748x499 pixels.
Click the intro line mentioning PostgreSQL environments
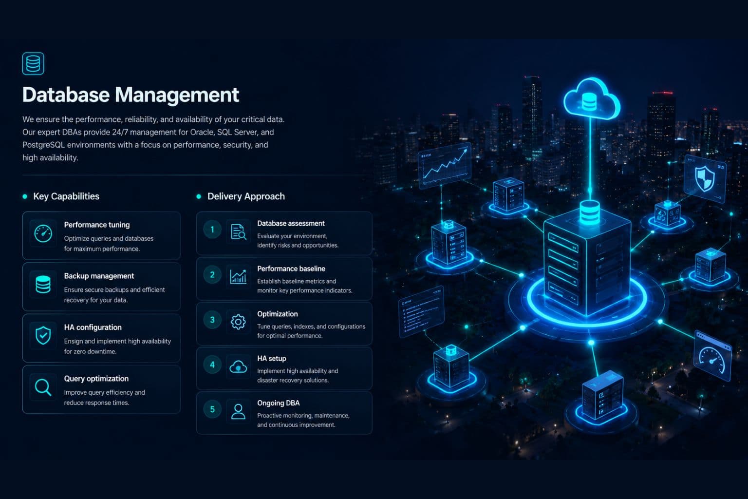tap(145, 145)
